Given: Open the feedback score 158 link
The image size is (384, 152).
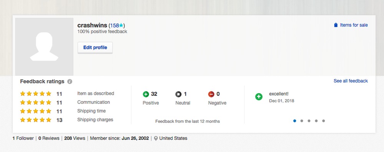Looking at the screenshot, I should (x=114, y=25).
